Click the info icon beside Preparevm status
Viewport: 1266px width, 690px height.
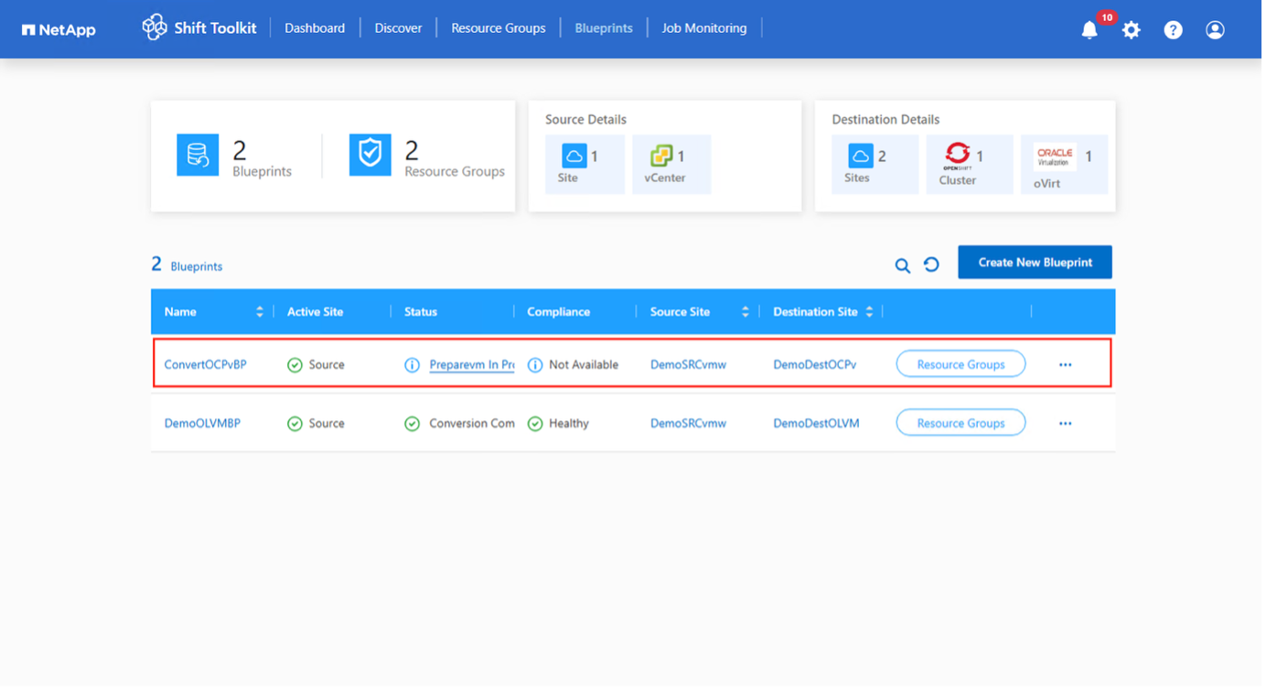click(x=412, y=365)
